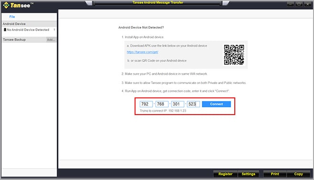The image size is (314, 180).
Task: Click the Copy button
Action: click(x=298, y=174)
